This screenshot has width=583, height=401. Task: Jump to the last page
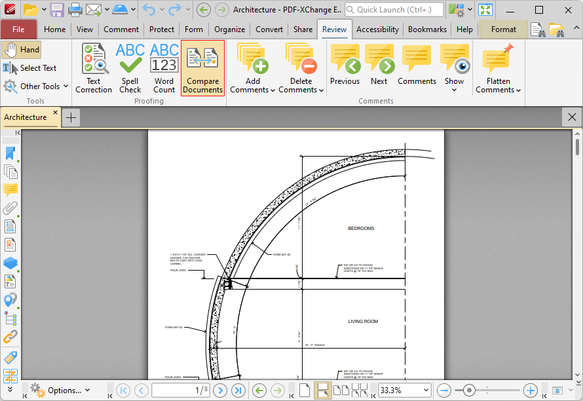pos(238,391)
